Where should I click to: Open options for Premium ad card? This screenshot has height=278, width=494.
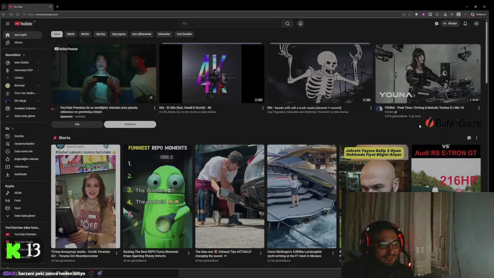155,108
